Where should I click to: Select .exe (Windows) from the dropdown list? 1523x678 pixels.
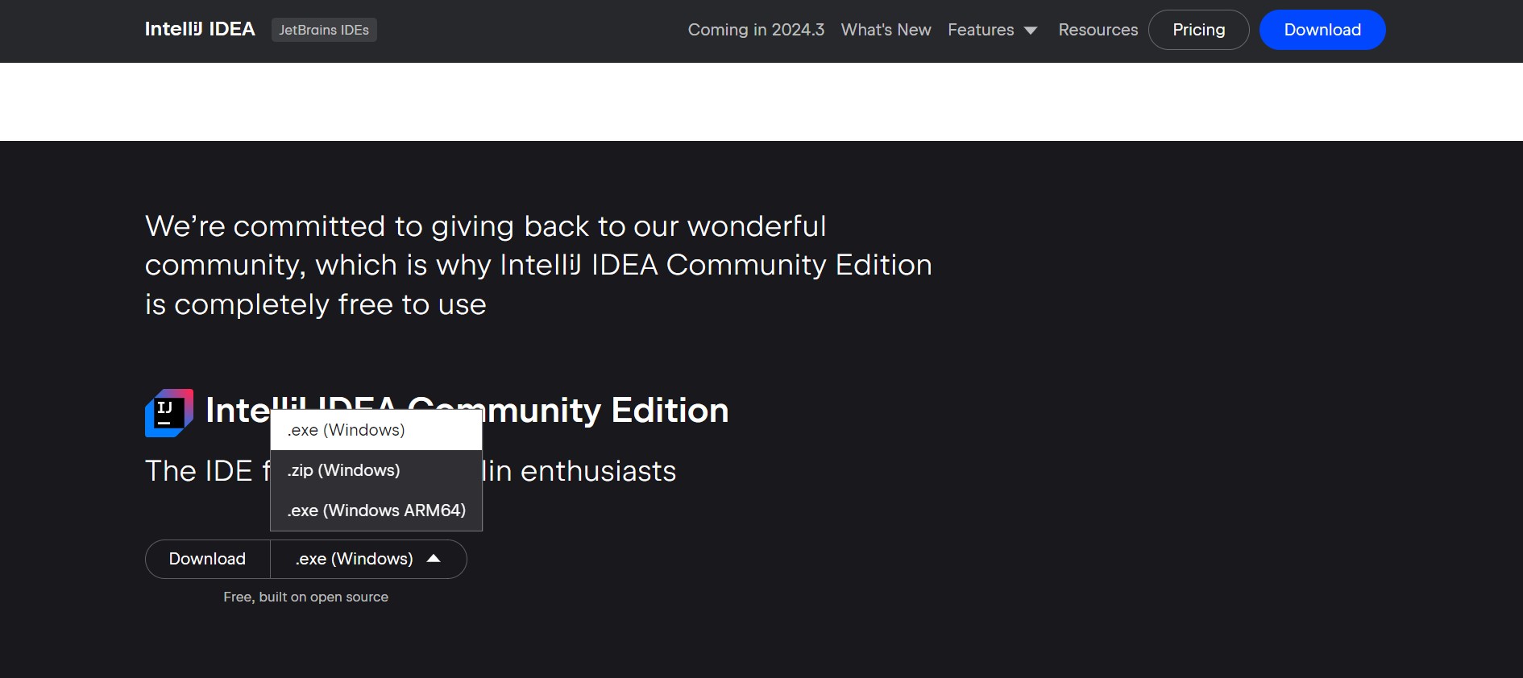(376, 430)
